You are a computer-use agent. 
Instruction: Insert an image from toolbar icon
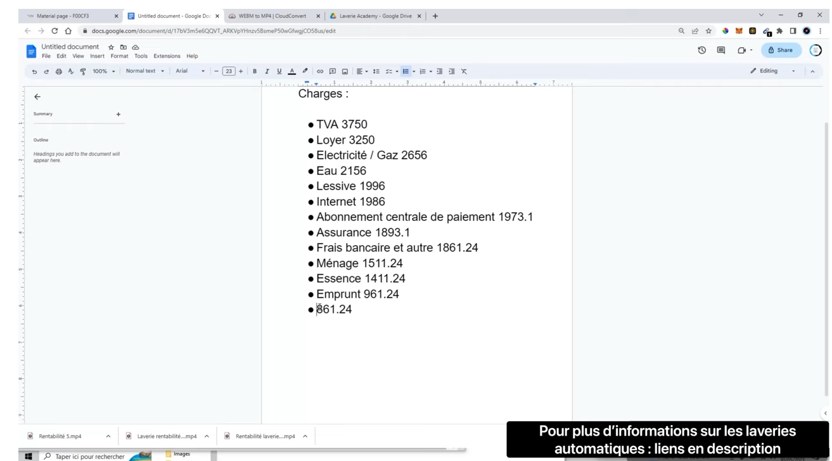[345, 72]
